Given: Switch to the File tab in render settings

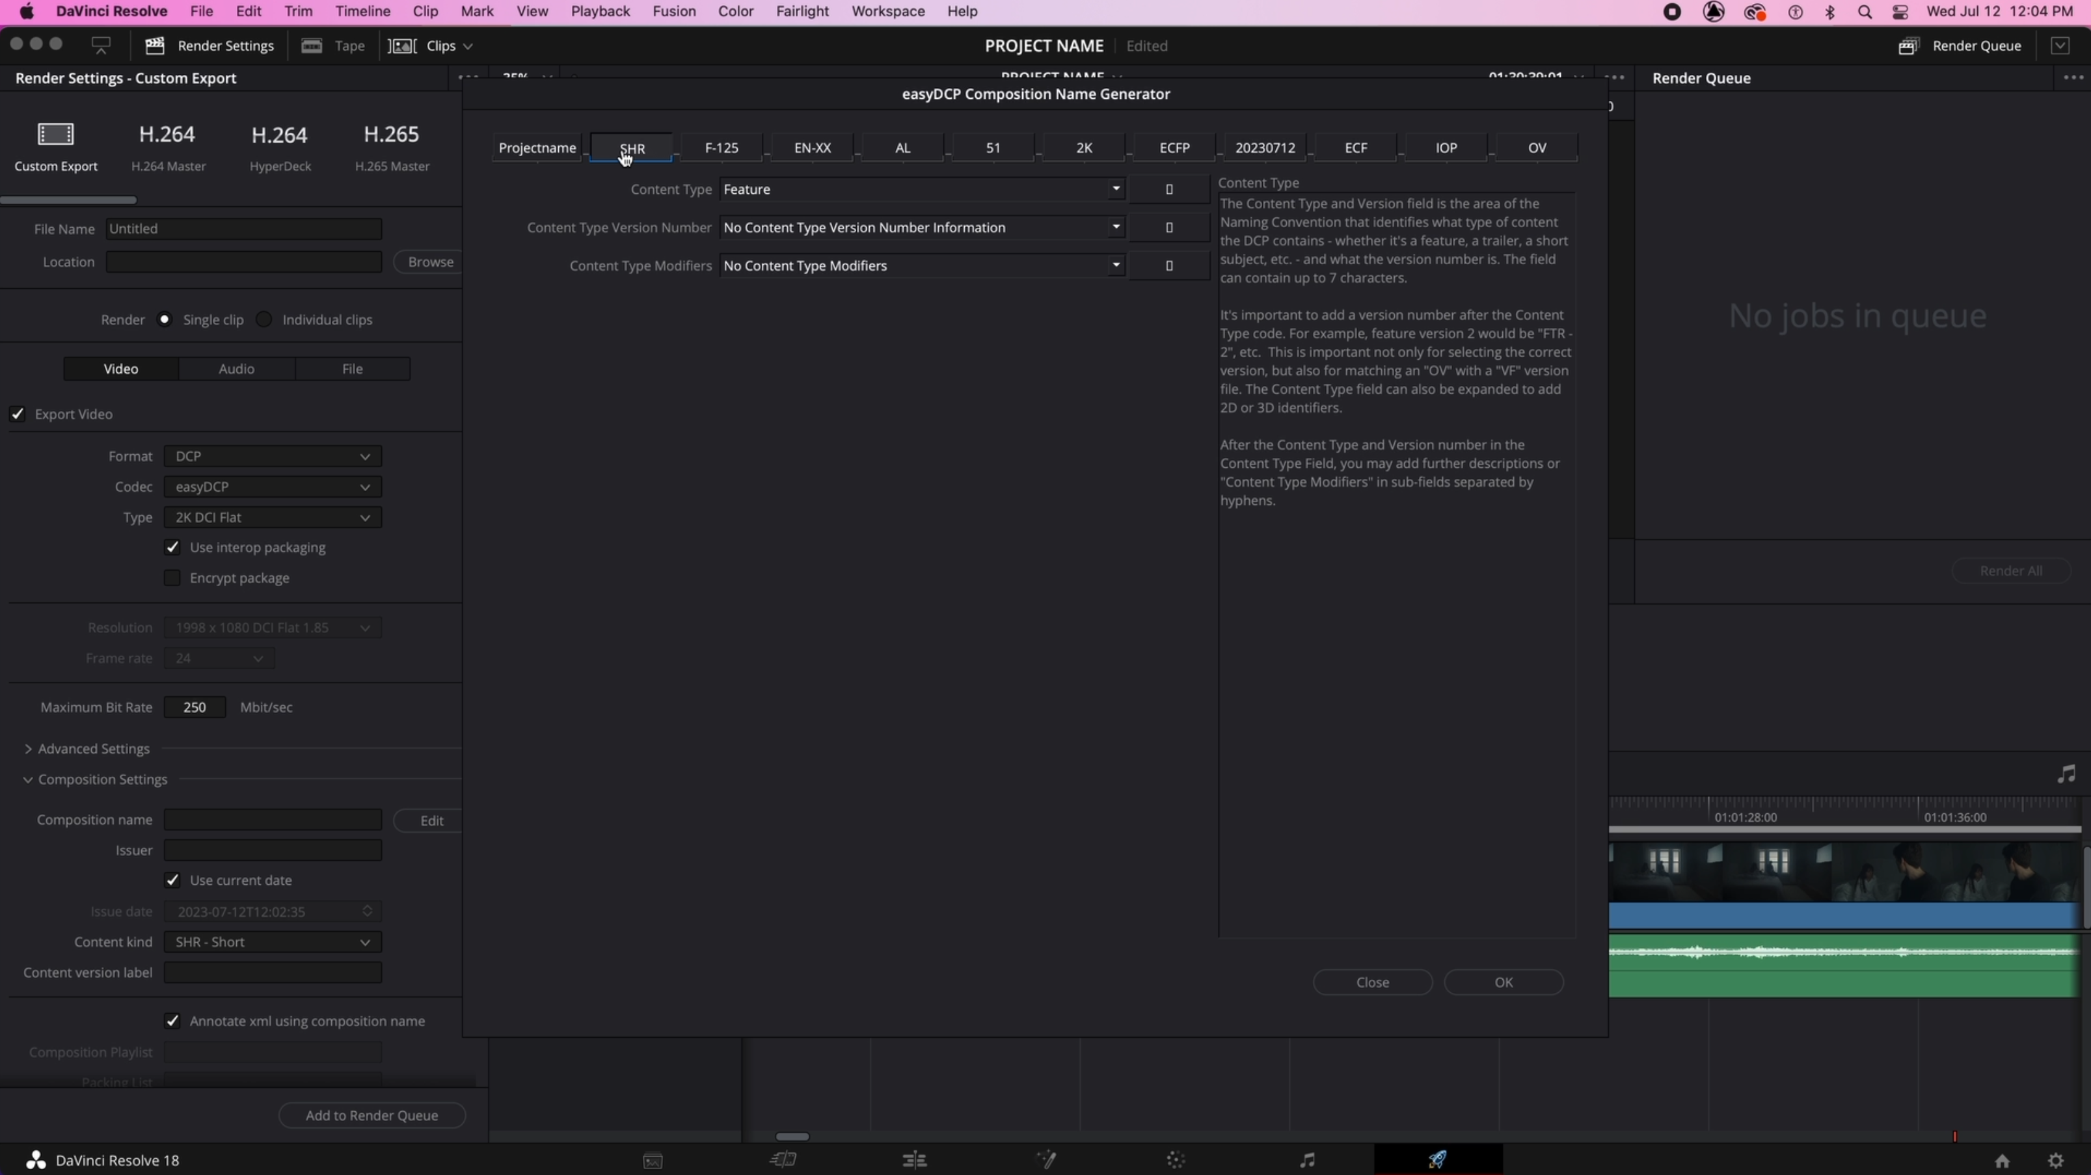Looking at the screenshot, I should [352, 369].
